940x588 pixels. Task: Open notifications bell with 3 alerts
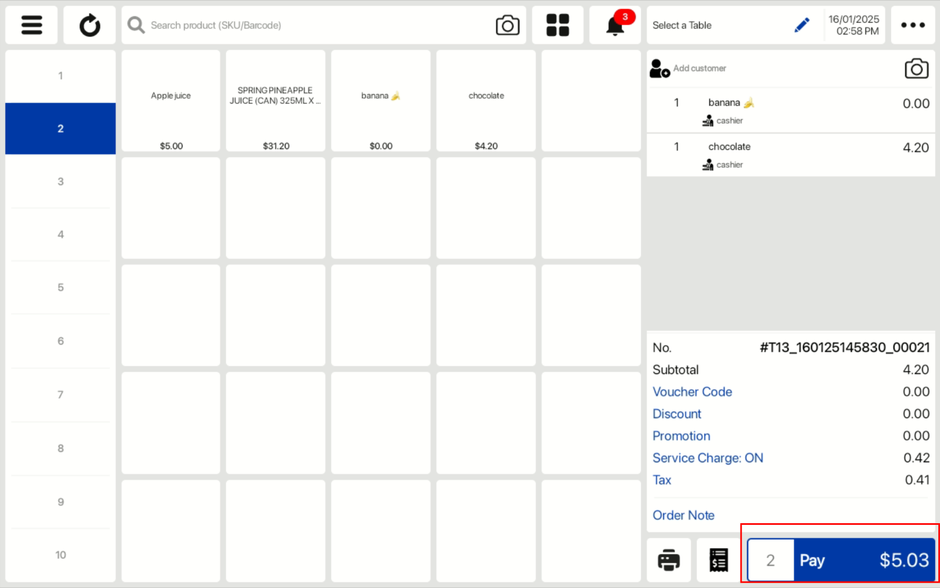615,25
